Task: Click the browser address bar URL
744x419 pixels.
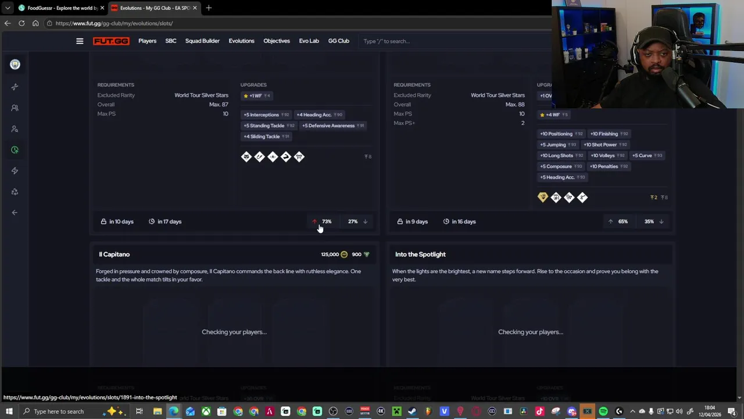Action: 114,23
